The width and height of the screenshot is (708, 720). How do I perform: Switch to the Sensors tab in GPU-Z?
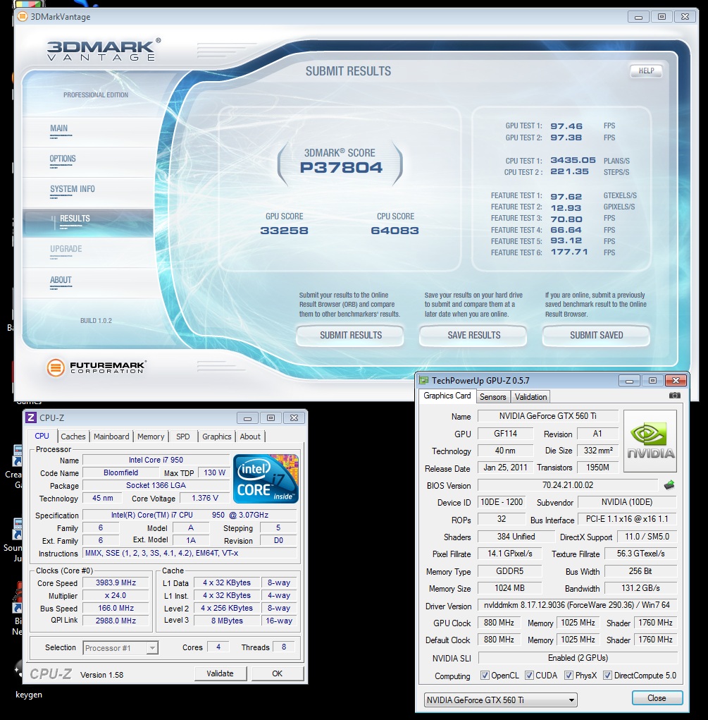(493, 397)
